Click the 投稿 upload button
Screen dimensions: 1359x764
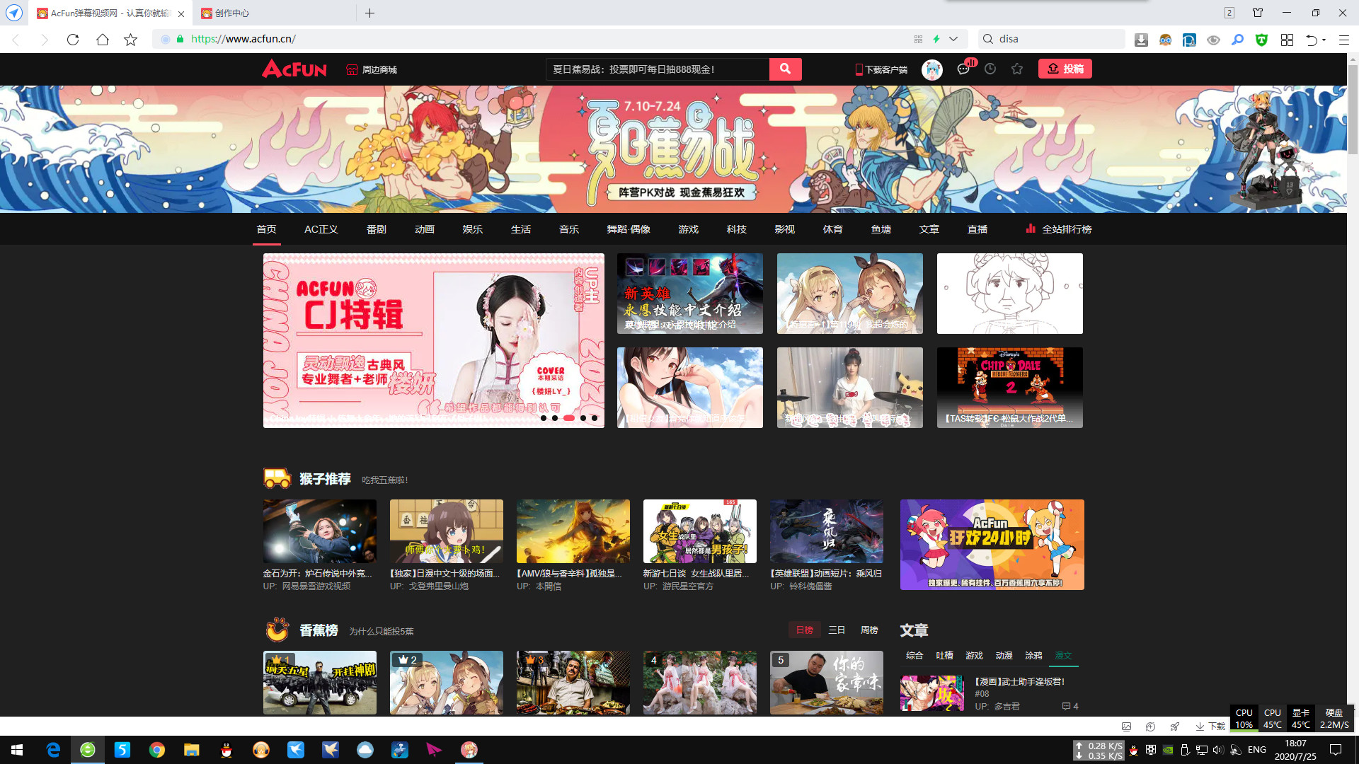tap(1065, 69)
